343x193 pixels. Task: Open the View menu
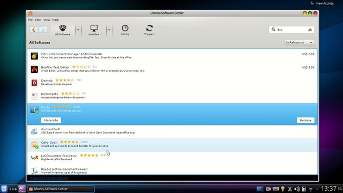click(x=47, y=20)
